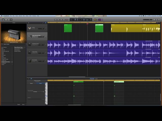Screen dimensions: 162x121
Task: Add a new track with the plus button
Action: pos(29,23)
